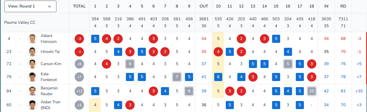
Task: Click Benjamin Reuter's score 10 on hole 18
Action: 312,91
